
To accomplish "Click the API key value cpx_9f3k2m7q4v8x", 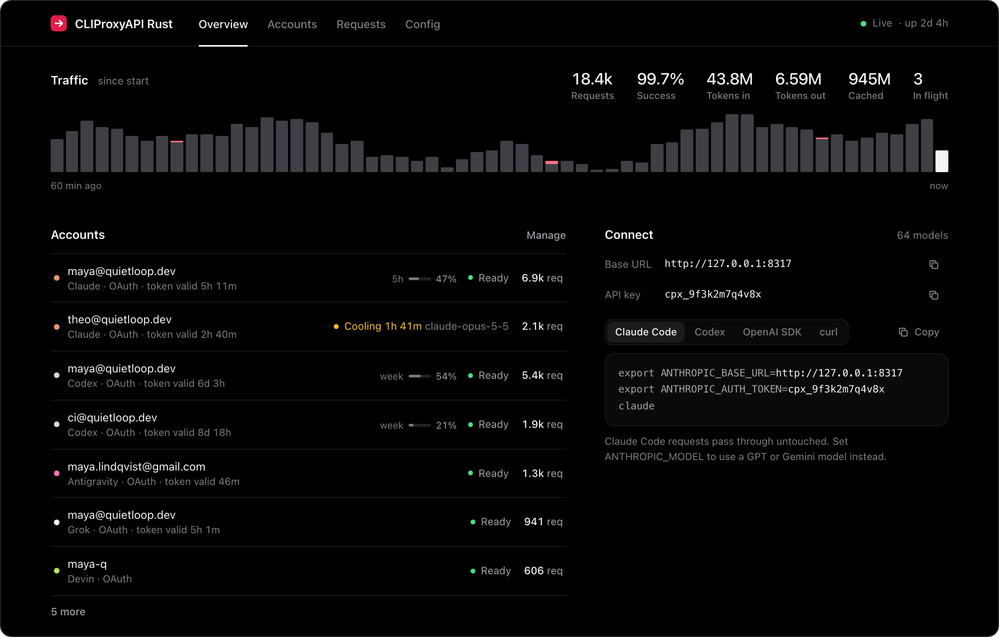I will [713, 294].
